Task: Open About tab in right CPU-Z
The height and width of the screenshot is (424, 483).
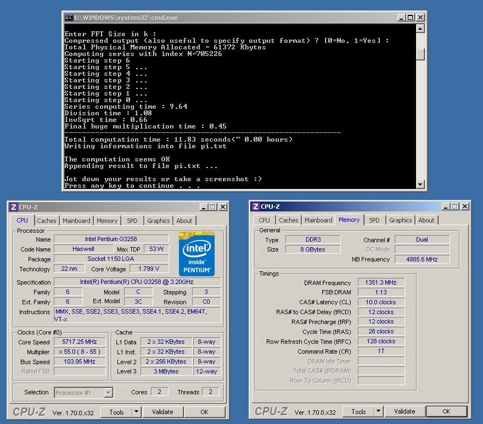Action: 426,220
